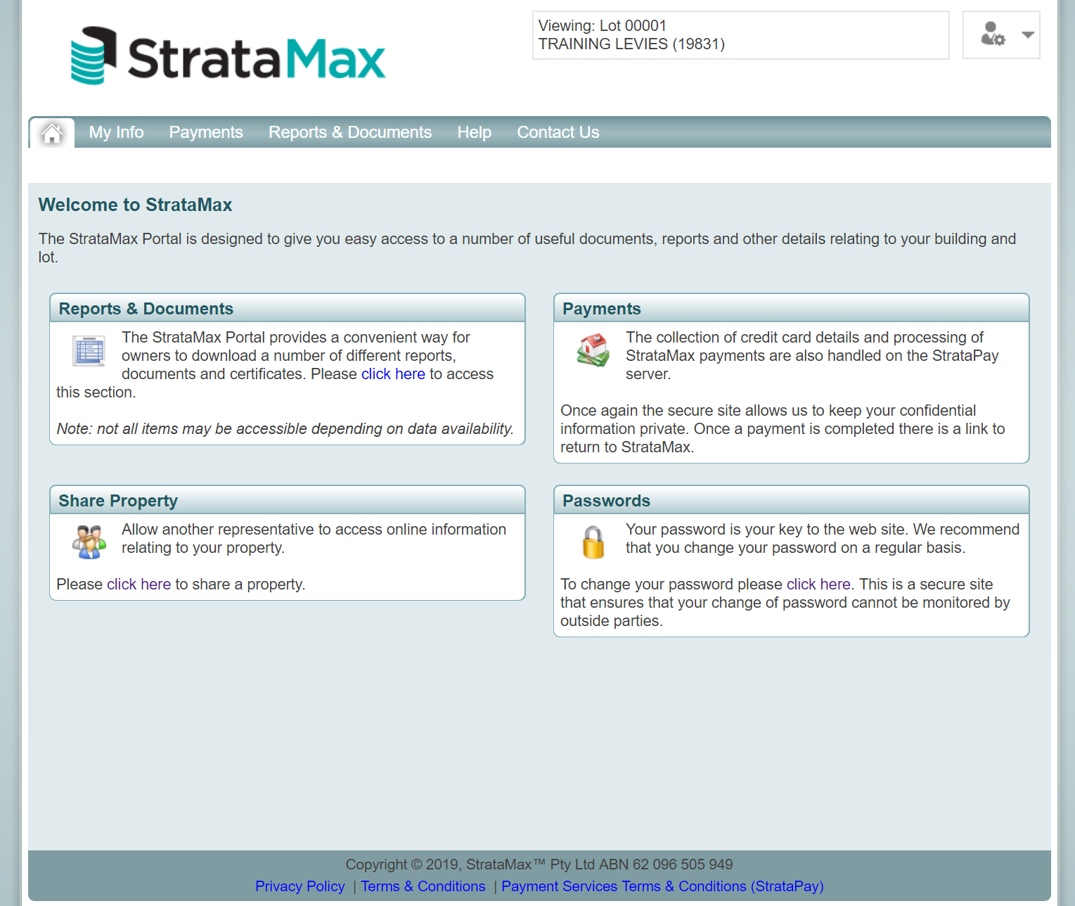Open the Privacy Policy link

click(300, 886)
